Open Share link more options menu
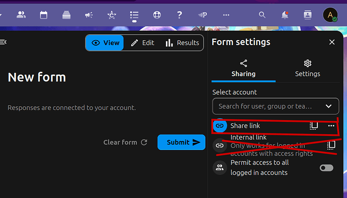 [331, 126]
